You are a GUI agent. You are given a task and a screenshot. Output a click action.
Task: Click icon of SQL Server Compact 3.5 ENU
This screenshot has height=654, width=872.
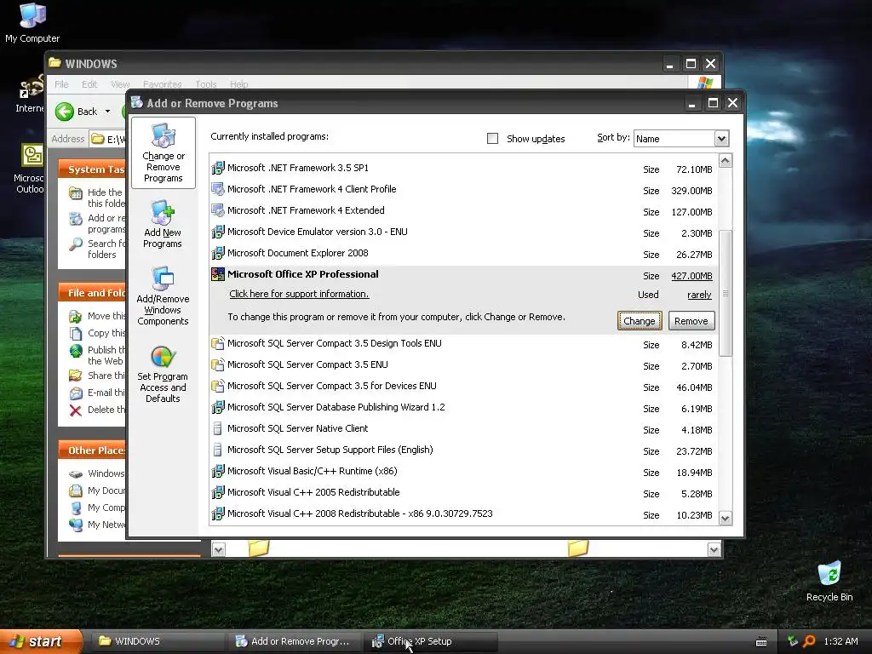218,364
